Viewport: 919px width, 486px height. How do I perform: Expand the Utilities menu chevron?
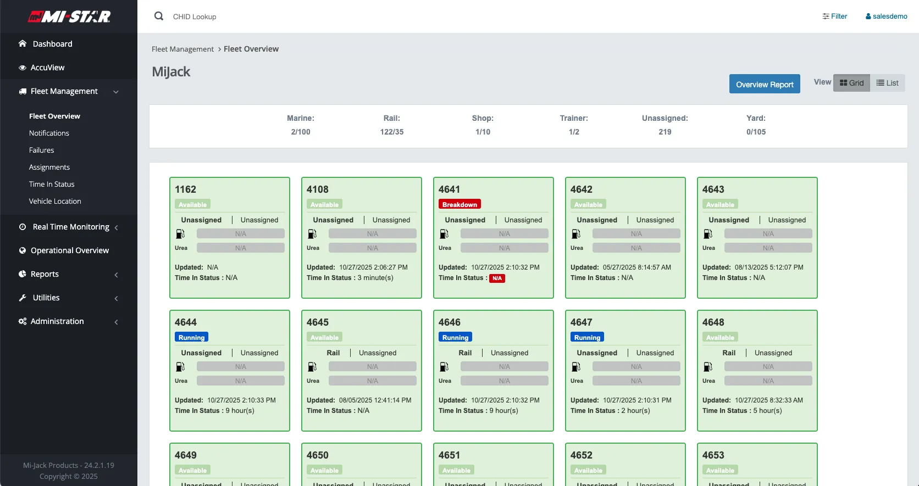[x=116, y=298]
